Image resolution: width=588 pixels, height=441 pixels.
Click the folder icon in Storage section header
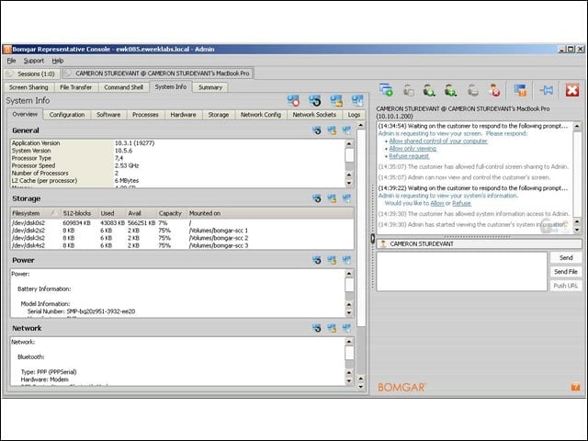332,198
